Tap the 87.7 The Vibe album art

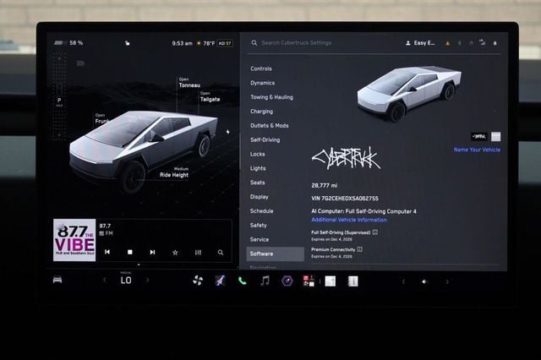pos(74,240)
